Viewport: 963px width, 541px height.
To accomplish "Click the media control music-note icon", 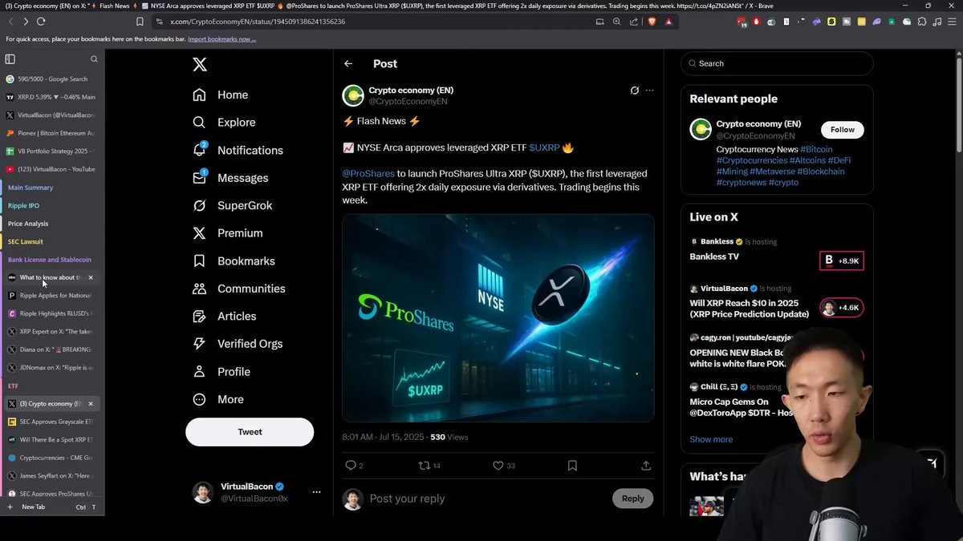I will point(937,22).
